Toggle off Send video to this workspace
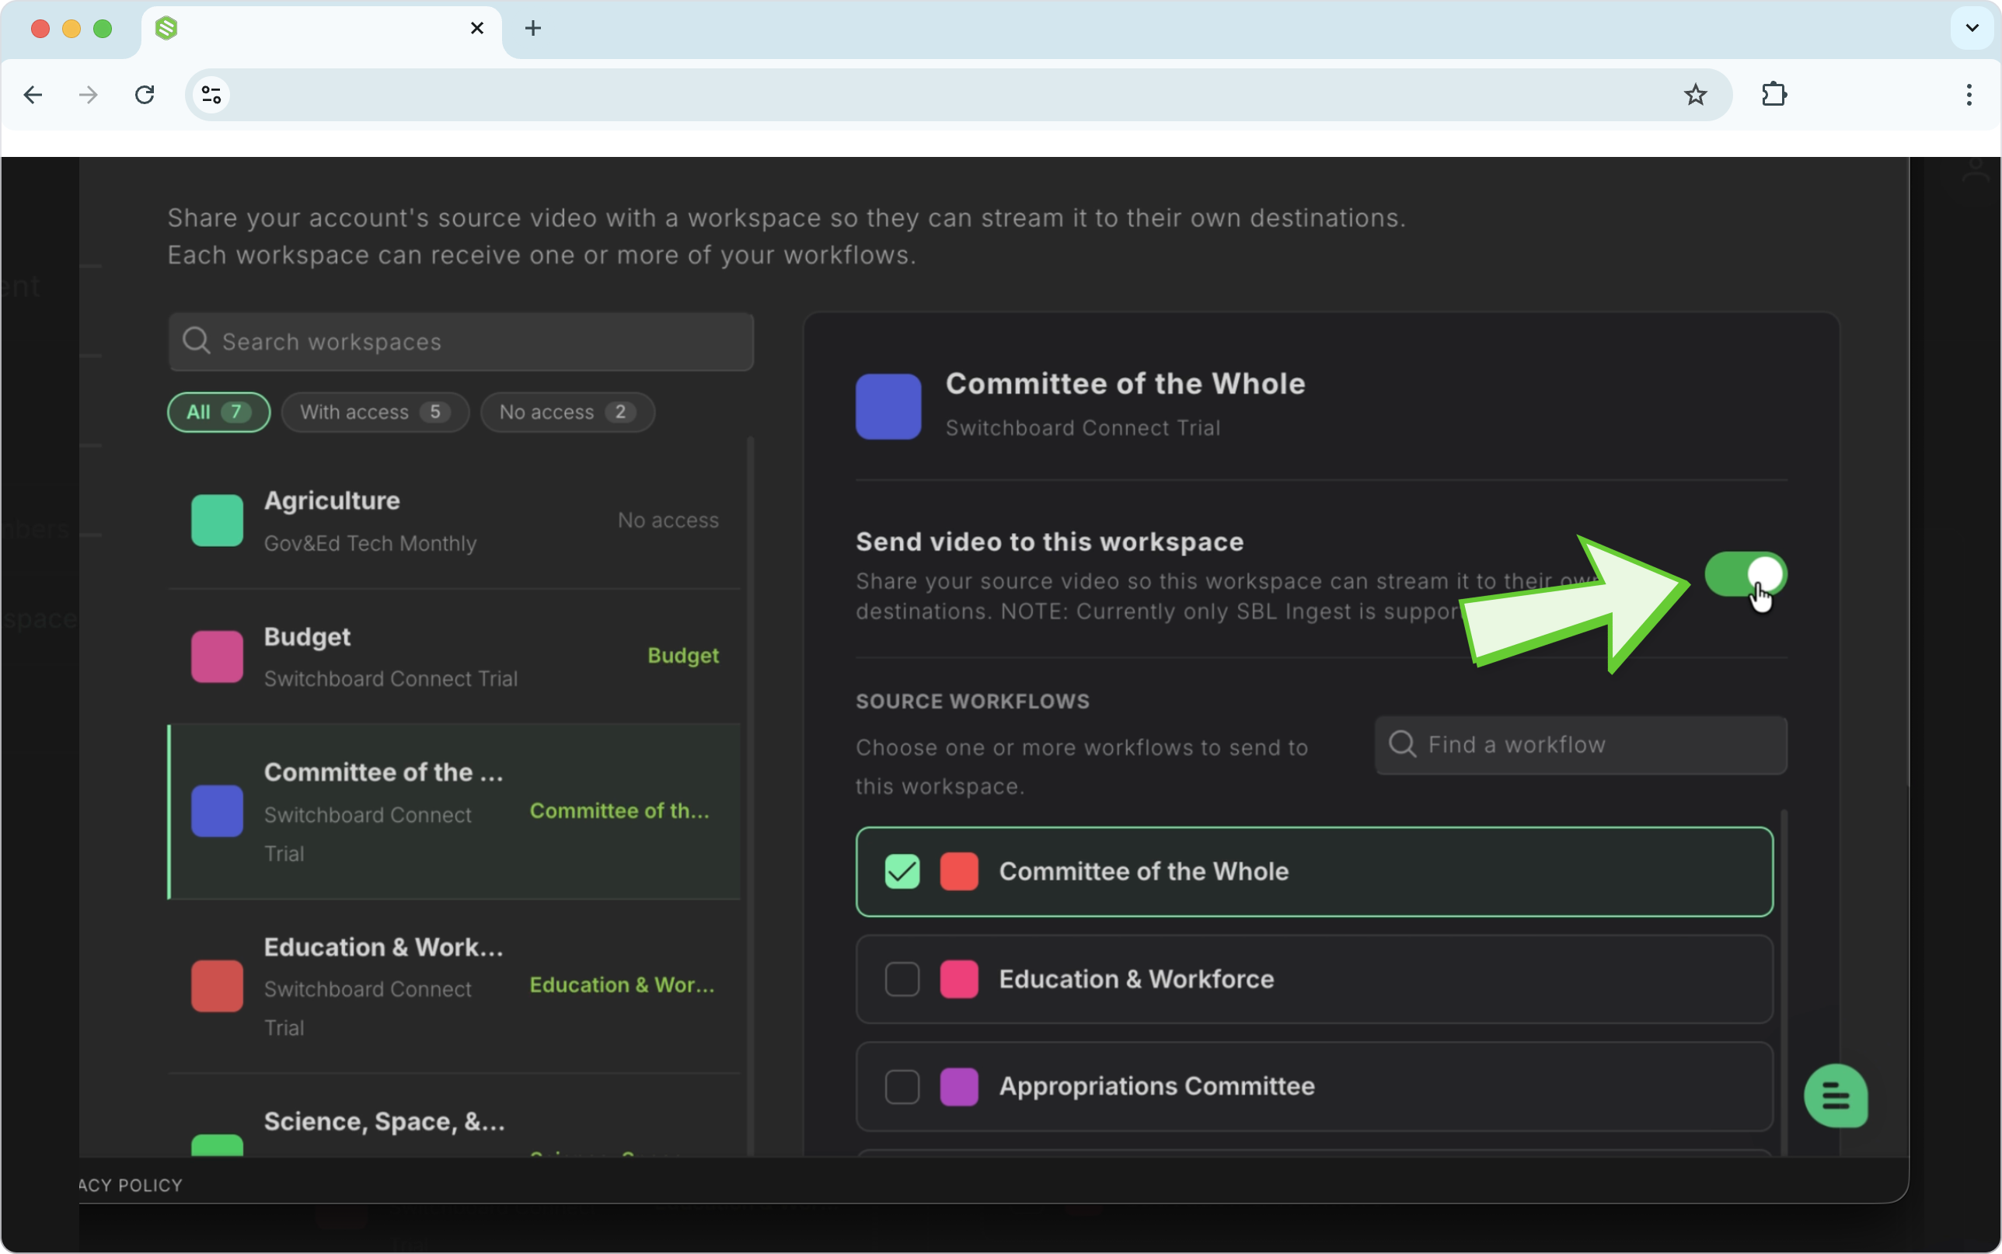 pos(1745,574)
